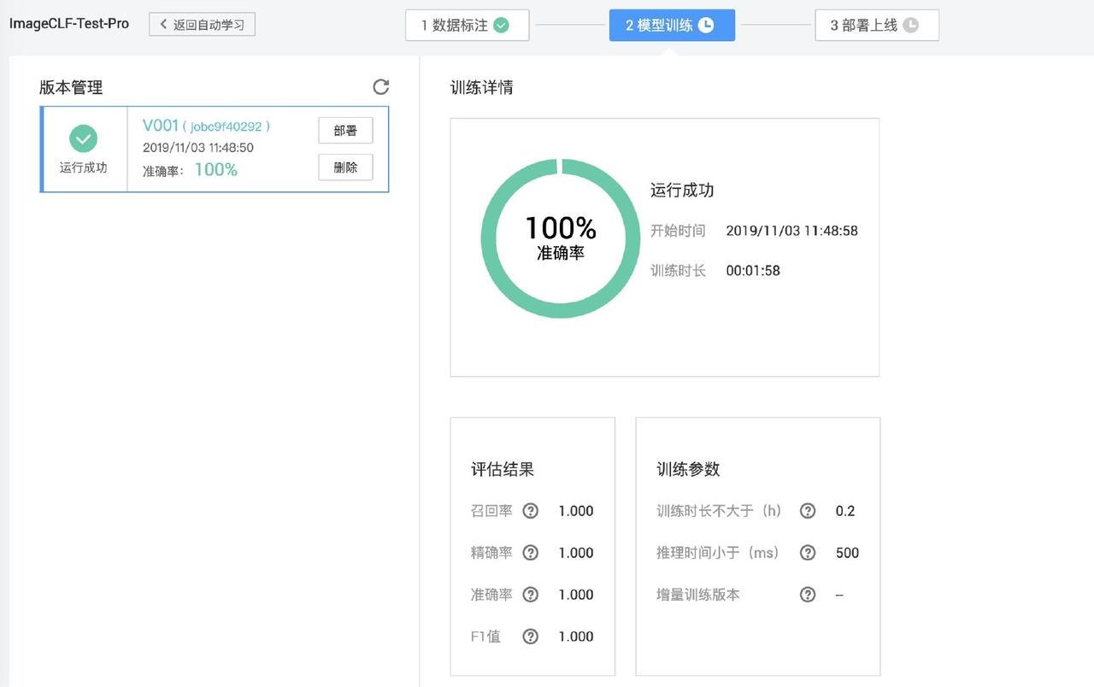
Task: Click the help icon for 增量训练版本
Action: [x=808, y=595]
